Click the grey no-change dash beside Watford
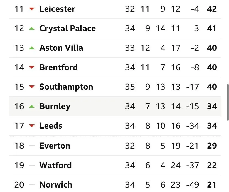This screenshot has width=229, height=192. pos(32,165)
